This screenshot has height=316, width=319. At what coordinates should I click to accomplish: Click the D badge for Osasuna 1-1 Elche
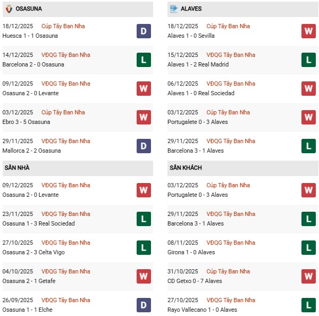144,305
